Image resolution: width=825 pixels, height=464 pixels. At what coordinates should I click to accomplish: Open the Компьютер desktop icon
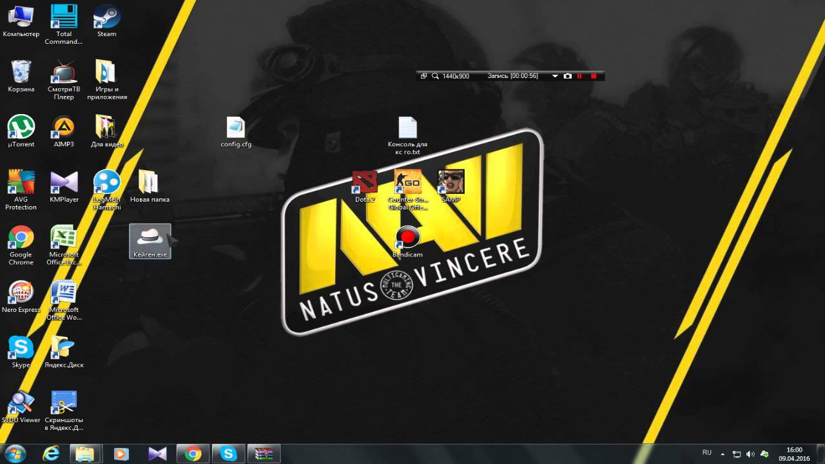click(21, 21)
